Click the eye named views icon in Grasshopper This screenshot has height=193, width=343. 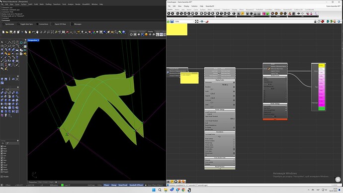pos(202,21)
